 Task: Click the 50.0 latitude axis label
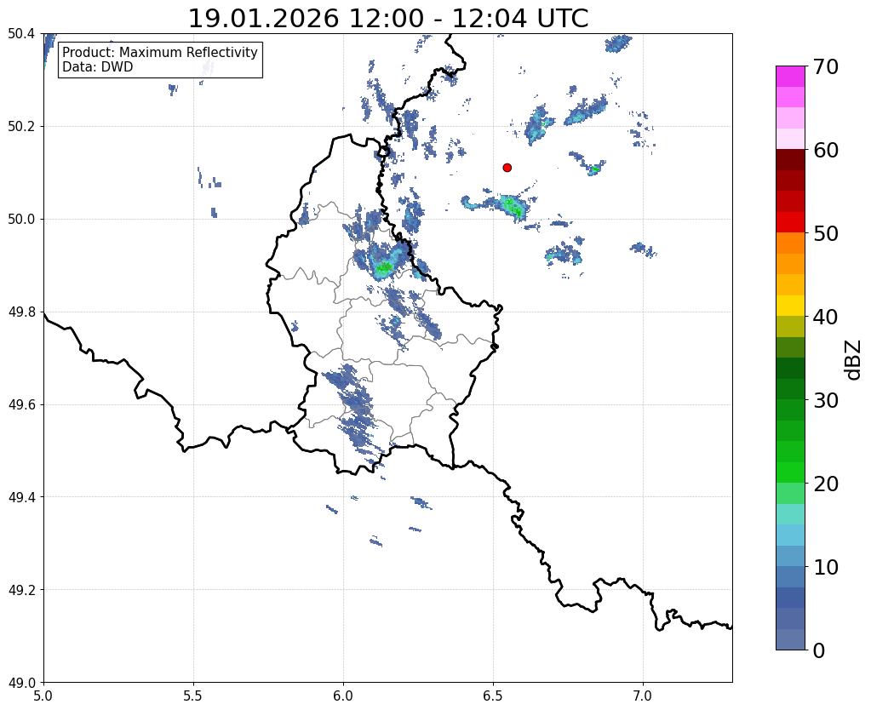point(21,220)
